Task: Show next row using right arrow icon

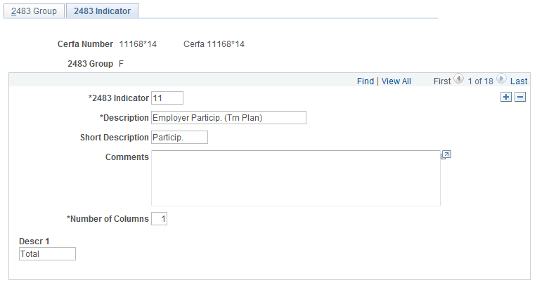Action: click(x=501, y=79)
